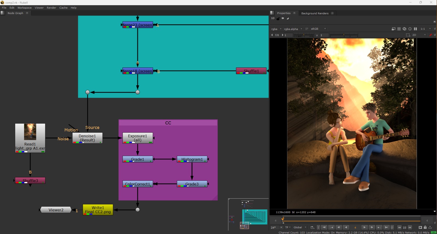Select the Denoise1 node

point(87,138)
